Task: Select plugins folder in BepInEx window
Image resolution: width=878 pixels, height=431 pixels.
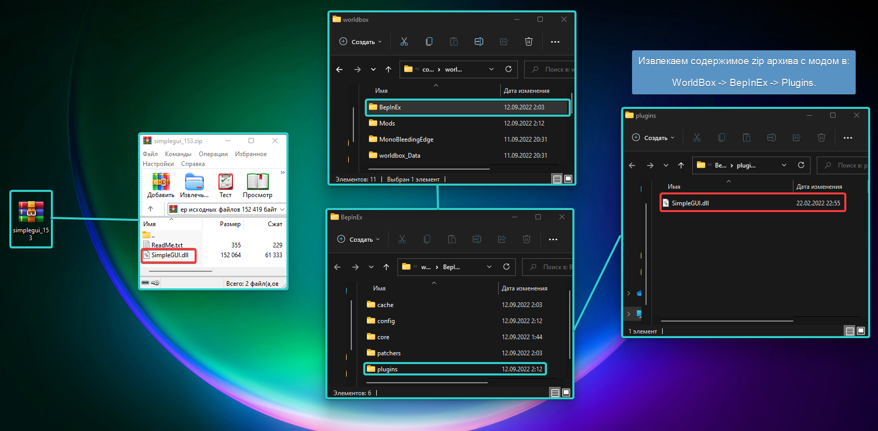Action: pyautogui.click(x=455, y=369)
